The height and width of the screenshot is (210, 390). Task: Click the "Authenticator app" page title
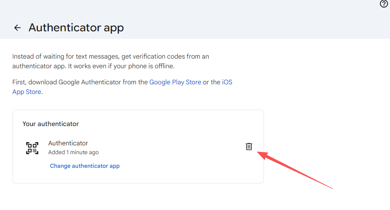76,28
